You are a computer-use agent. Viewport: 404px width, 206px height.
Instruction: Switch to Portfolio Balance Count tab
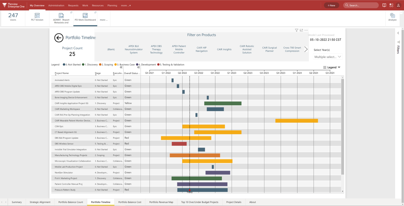(71, 202)
